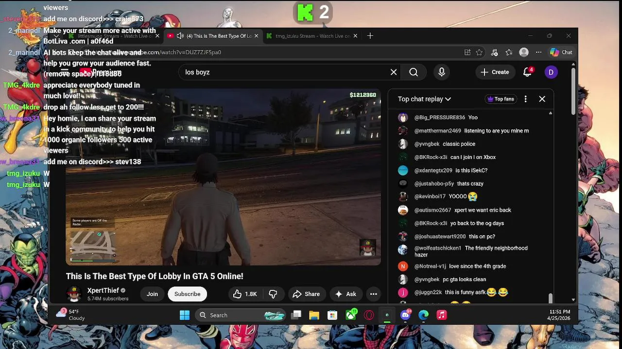Click chat user @Big_PRESSURE836
Viewport: 622px width, 349px height.
coord(439,117)
